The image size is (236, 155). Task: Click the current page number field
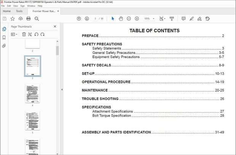95,19
